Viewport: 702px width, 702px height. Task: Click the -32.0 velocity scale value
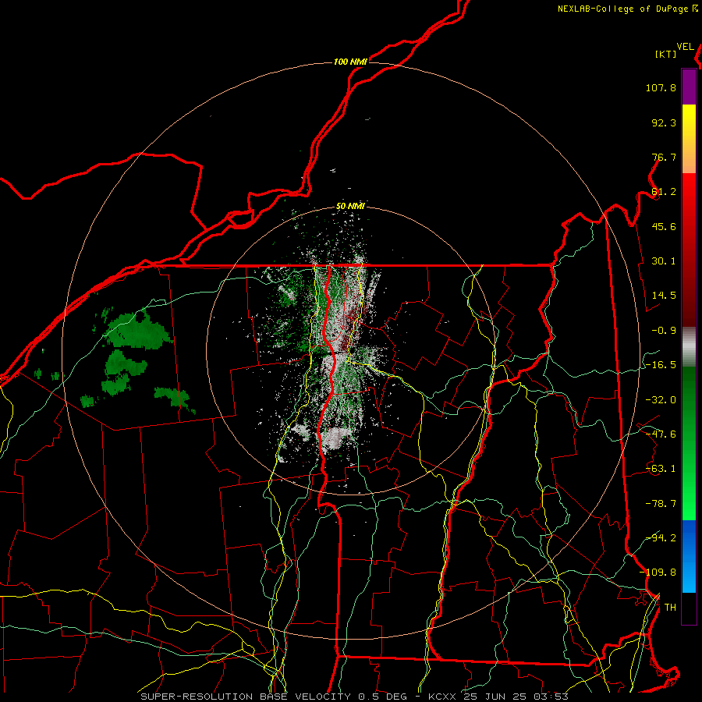pyautogui.click(x=661, y=400)
